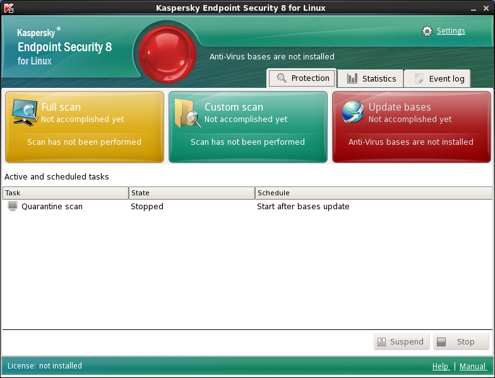
Task: Click 'Start after bases update' schedule cell
Action: tap(303, 206)
